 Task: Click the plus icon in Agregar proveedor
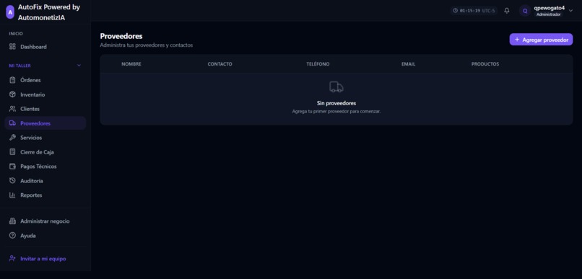click(517, 39)
